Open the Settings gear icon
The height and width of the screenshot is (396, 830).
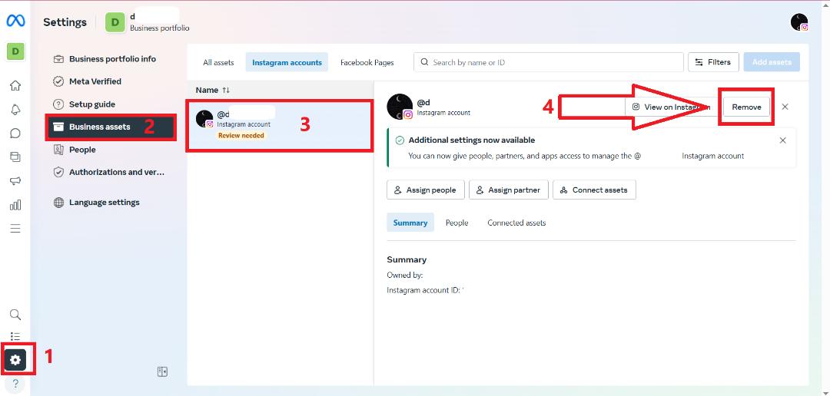pyautogui.click(x=15, y=360)
